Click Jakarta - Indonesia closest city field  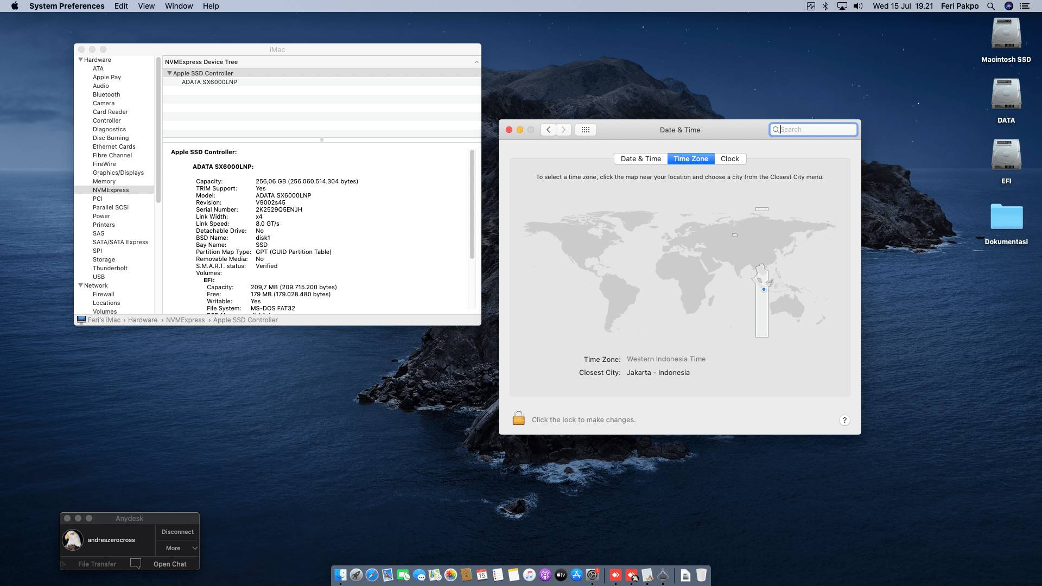[658, 372]
